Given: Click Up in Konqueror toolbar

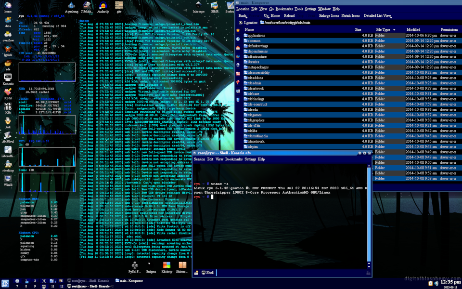Looking at the screenshot, I should [266, 15].
